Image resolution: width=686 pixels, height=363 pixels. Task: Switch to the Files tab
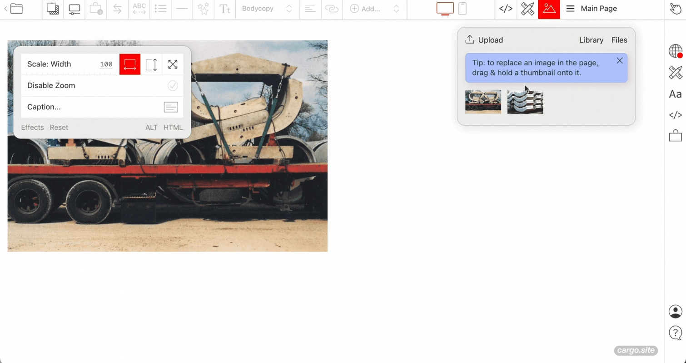pyautogui.click(x=619, y=40)
